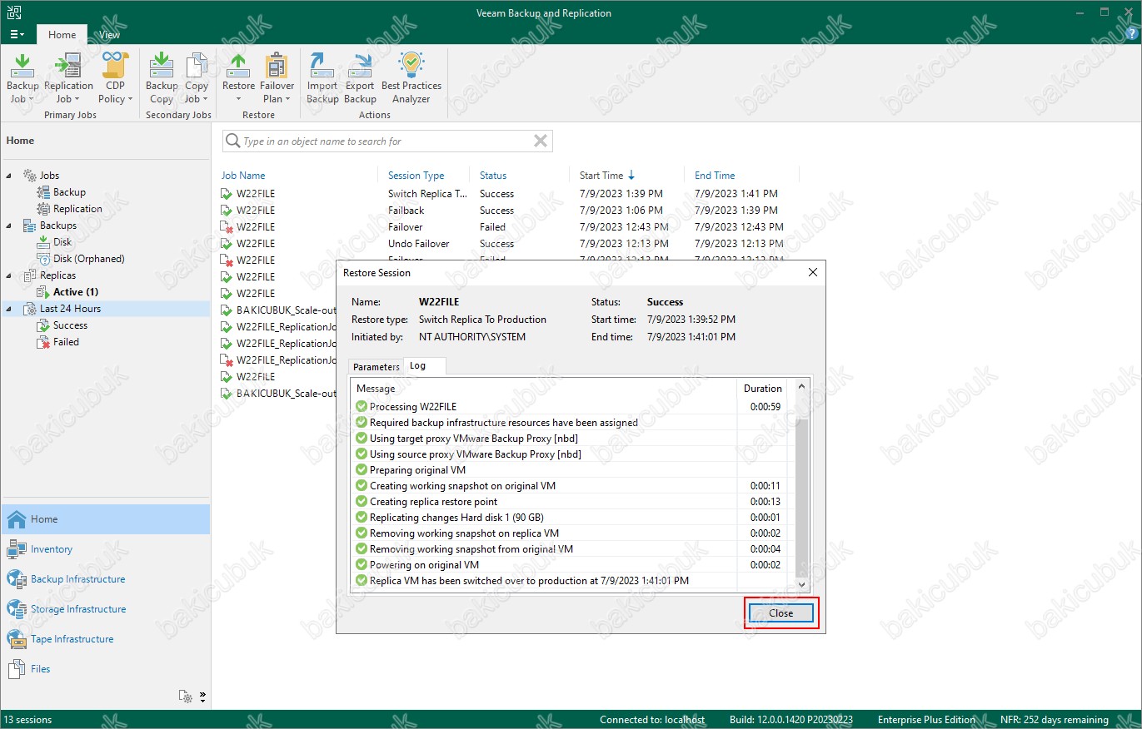
Task: Click the Backup Copy ribbon icon
Action: click(162, 78)
